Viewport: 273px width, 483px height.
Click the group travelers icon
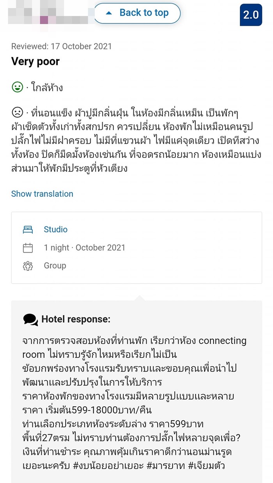[x=28, y=265]
